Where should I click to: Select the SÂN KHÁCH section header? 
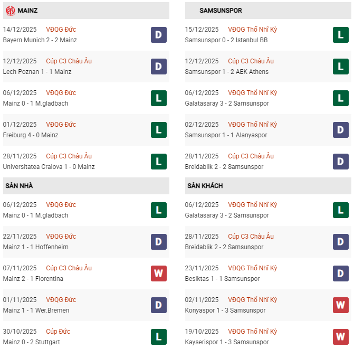click(205, 186)
